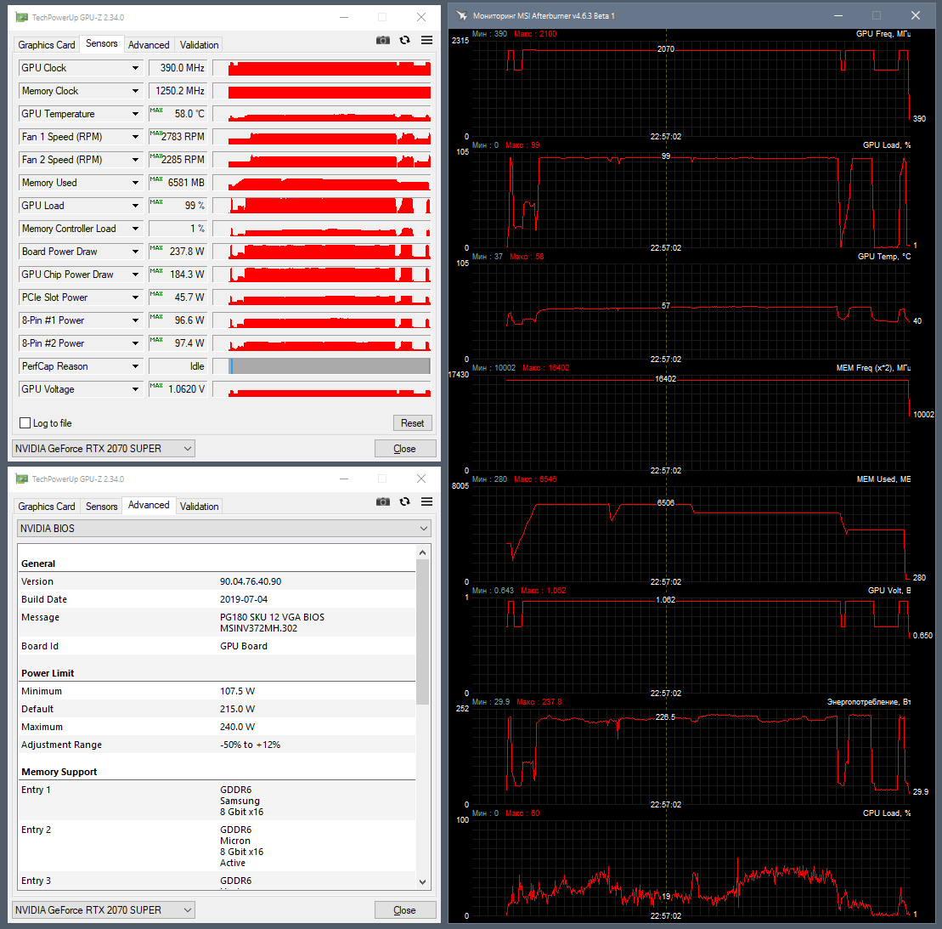942x929 pixels.
Task: Click BIOS info list scrollbar thumb
Action: [422, 632]
